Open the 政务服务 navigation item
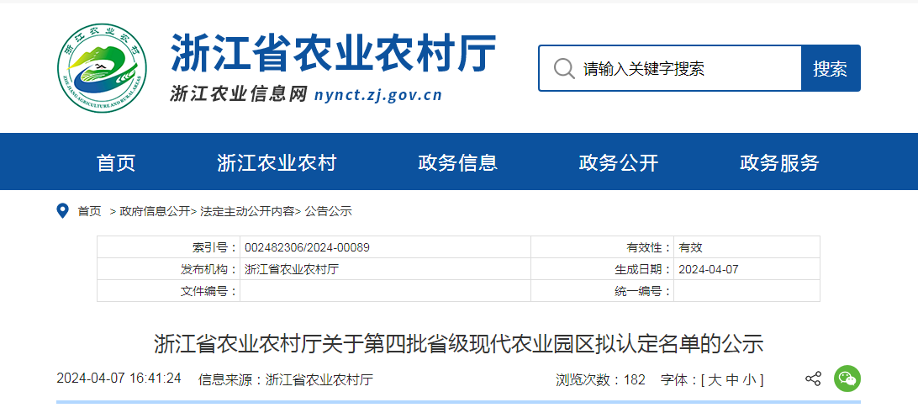Viewport: 918px width, 413px height. pyautogui.click(x=779, y=162)
